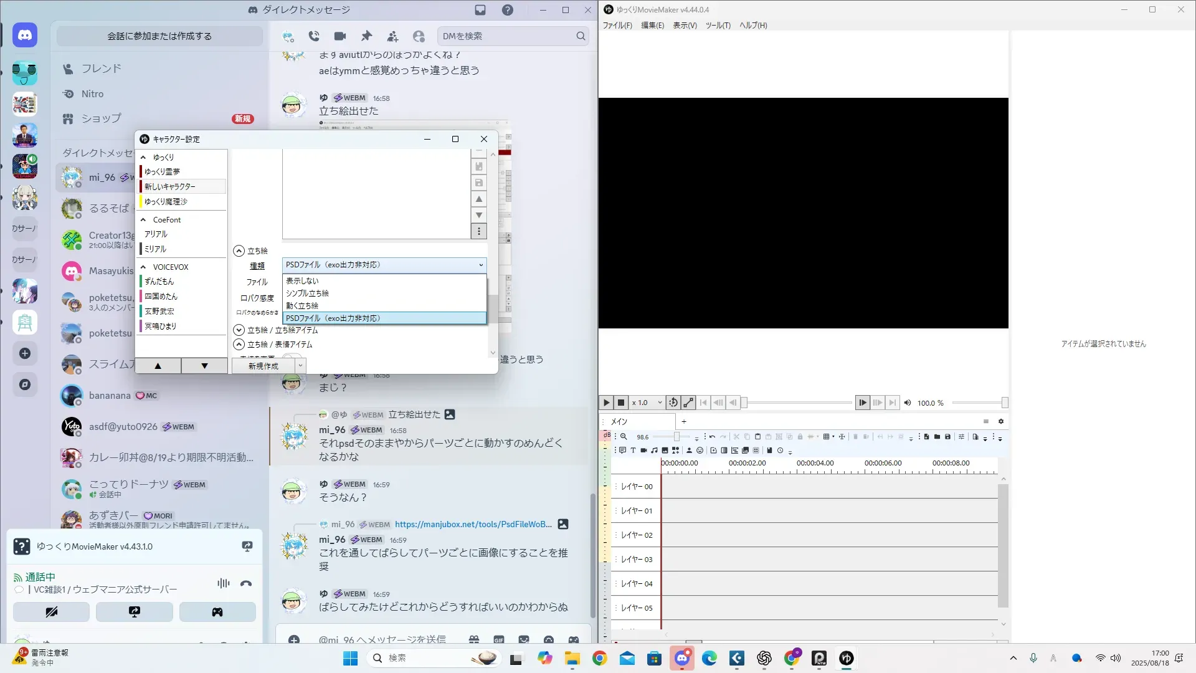Add an audio item (music note icon)

pyautogui.click(x=654, y=450)
